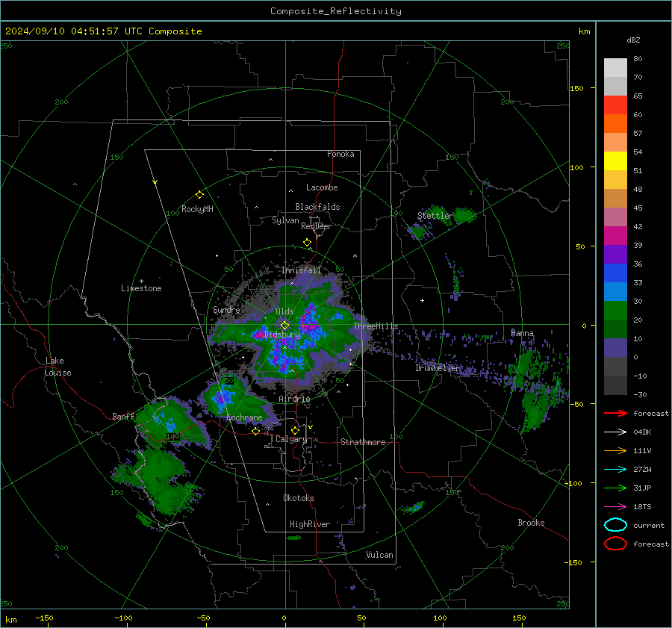Click the white plus marker west of Hanna
This screenshot has height=628, width=672.
[422, 300]
